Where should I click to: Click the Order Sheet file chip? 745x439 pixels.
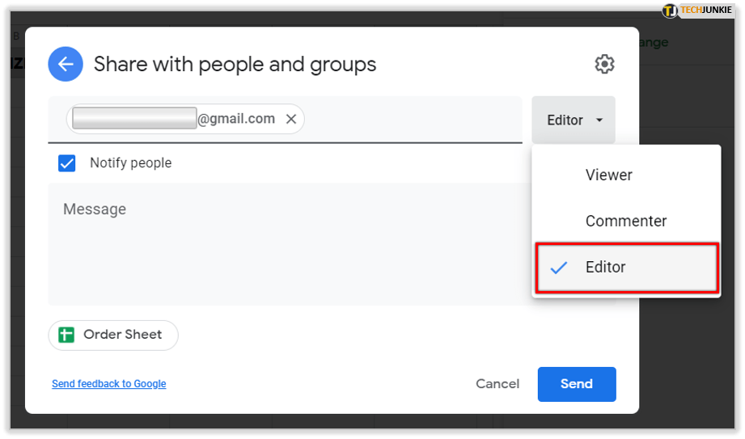point(113,335)
